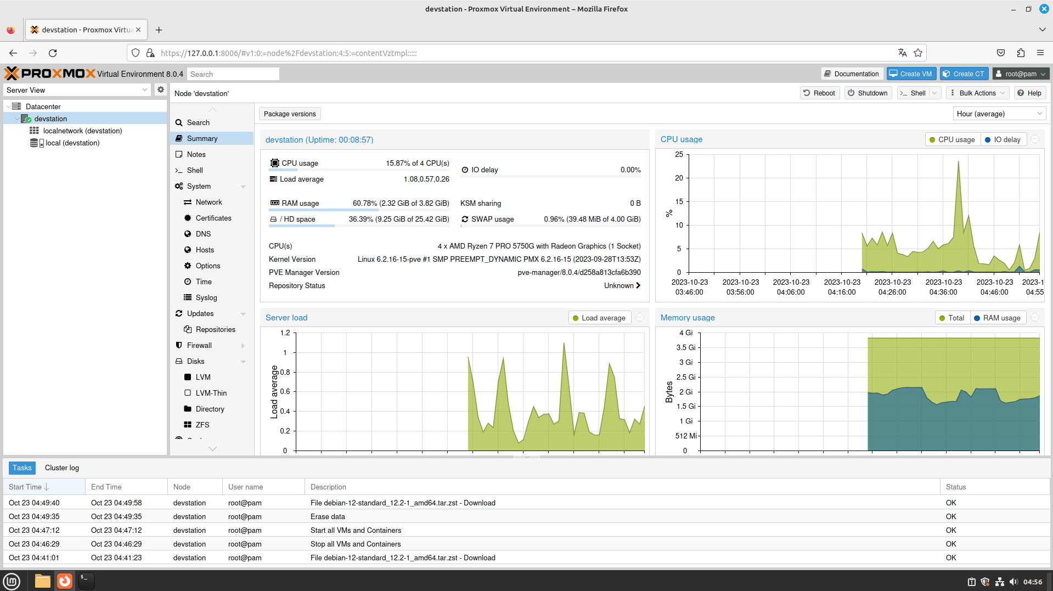1053x591 pixels.
Task: Click the Create CT button
Action: click(x=964, y=74)
